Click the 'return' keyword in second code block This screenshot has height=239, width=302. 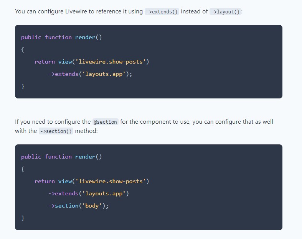point(45,181)
